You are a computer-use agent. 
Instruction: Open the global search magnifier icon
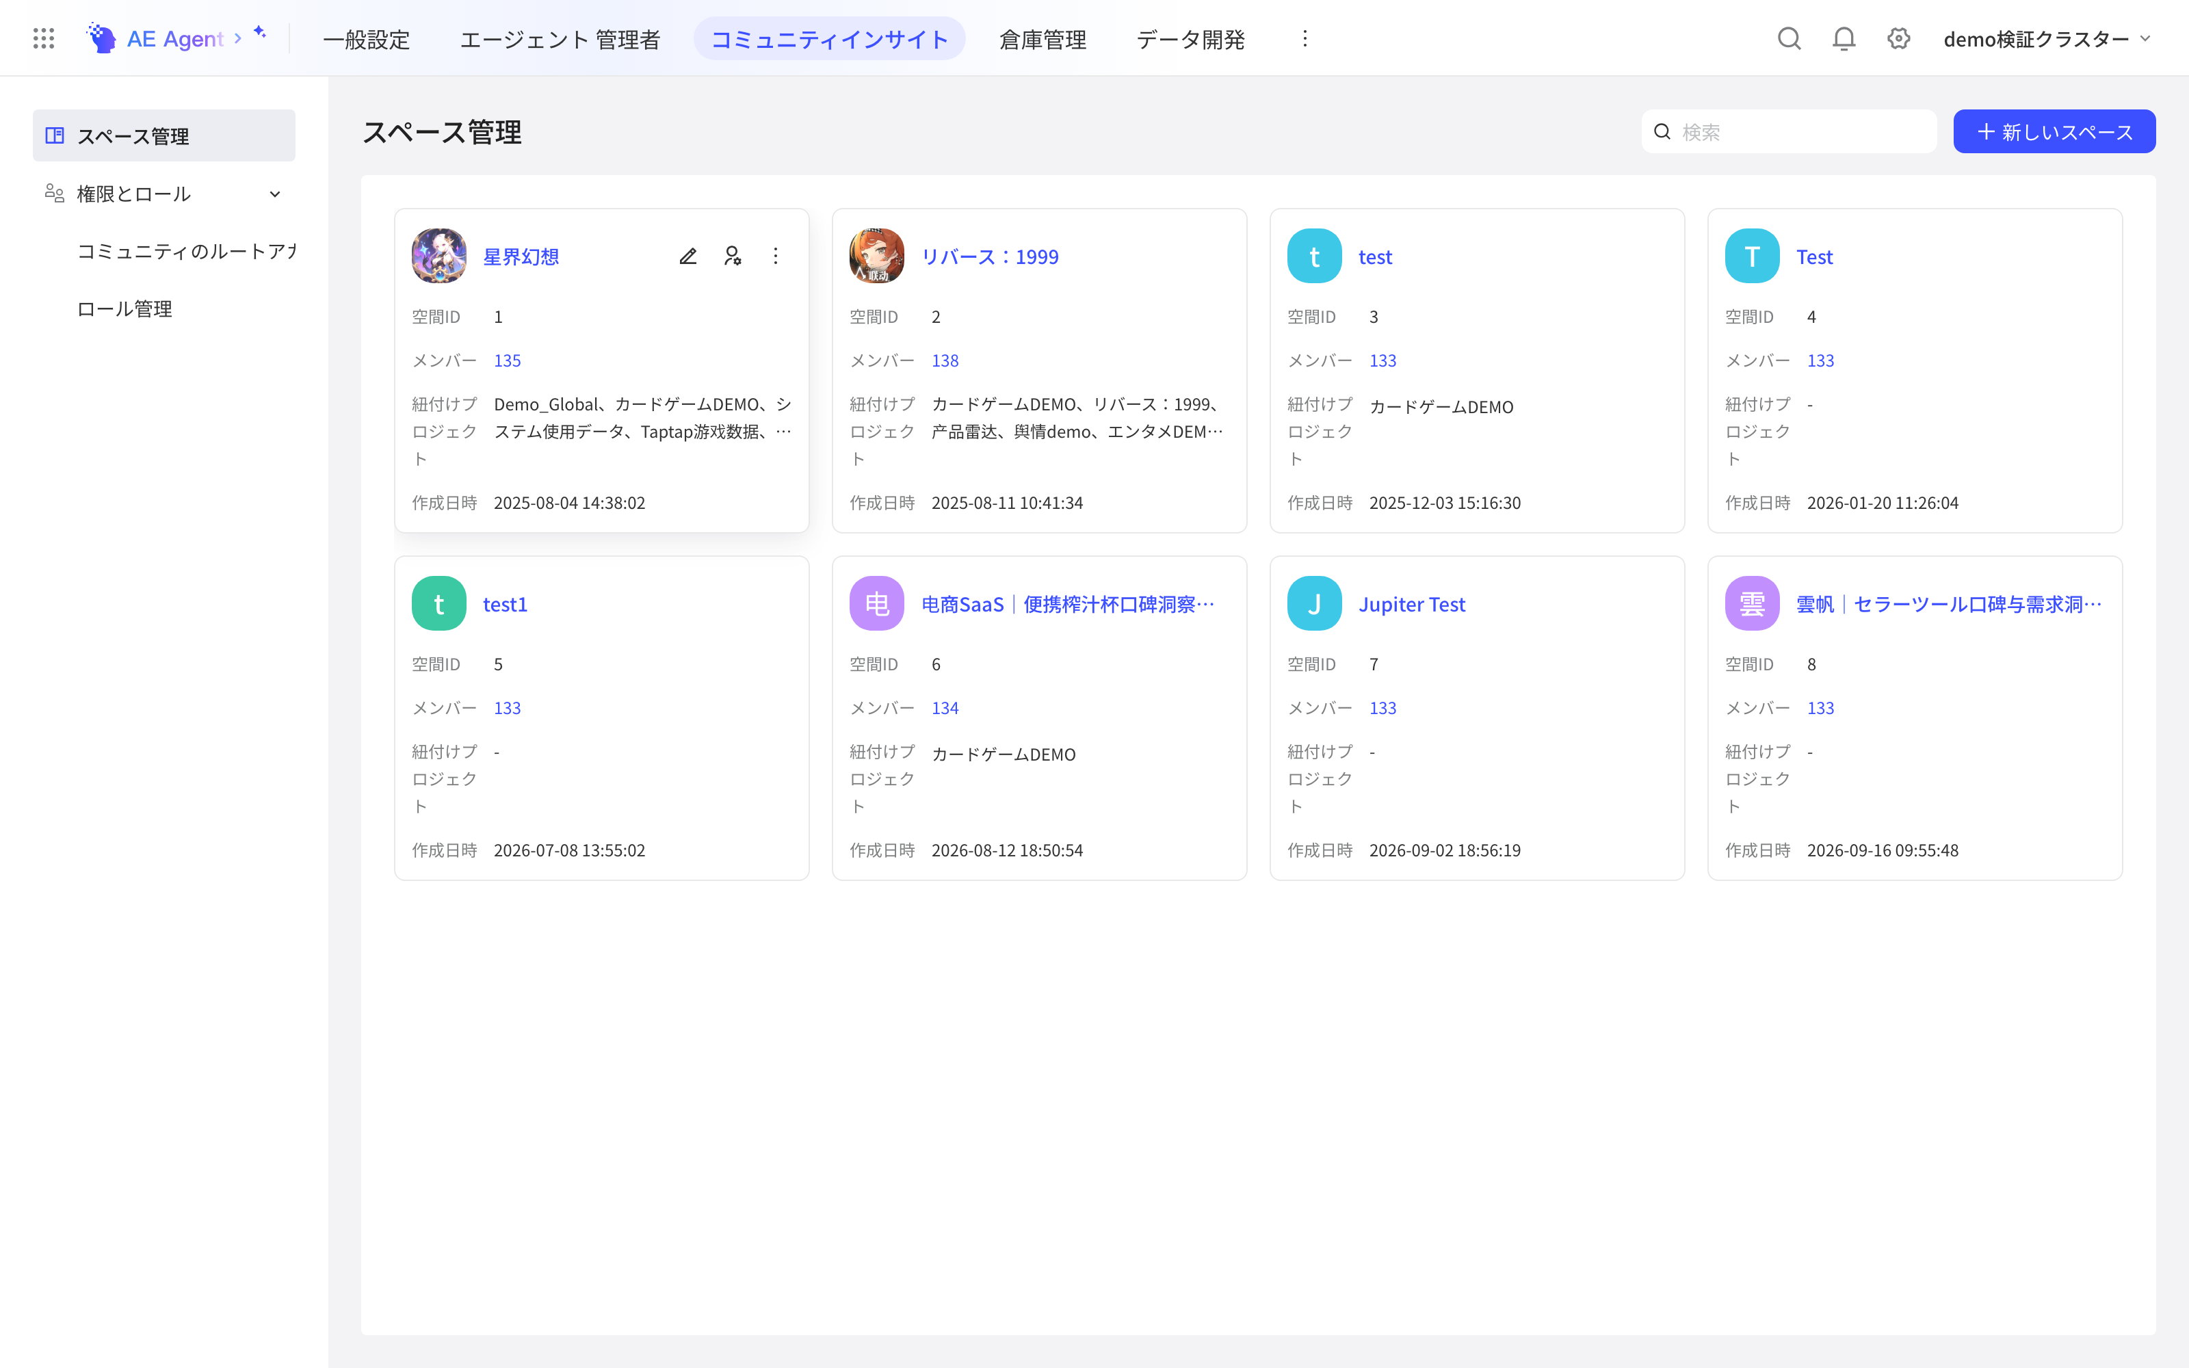(1788, 38)
